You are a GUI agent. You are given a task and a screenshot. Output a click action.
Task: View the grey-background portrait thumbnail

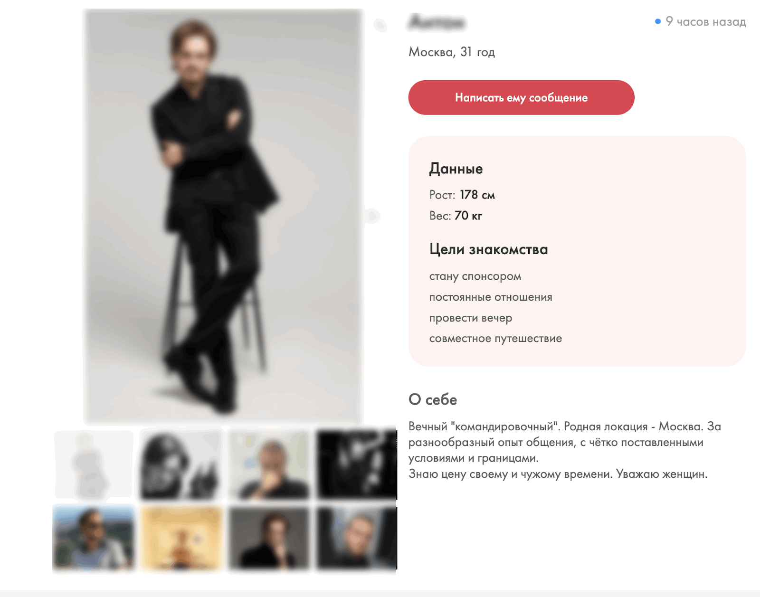269,538
